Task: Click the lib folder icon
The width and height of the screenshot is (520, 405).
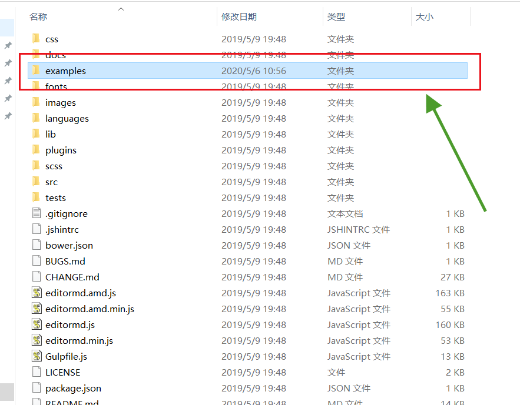Action: (x=36, y=134)
